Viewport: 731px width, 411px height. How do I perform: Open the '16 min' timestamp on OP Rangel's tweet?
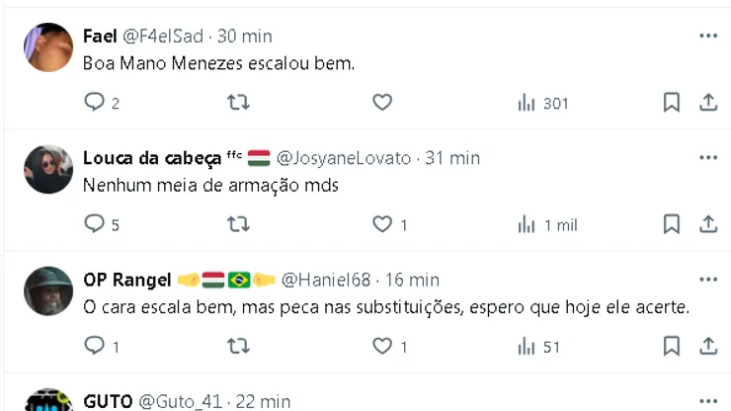[x=411, y=280]
